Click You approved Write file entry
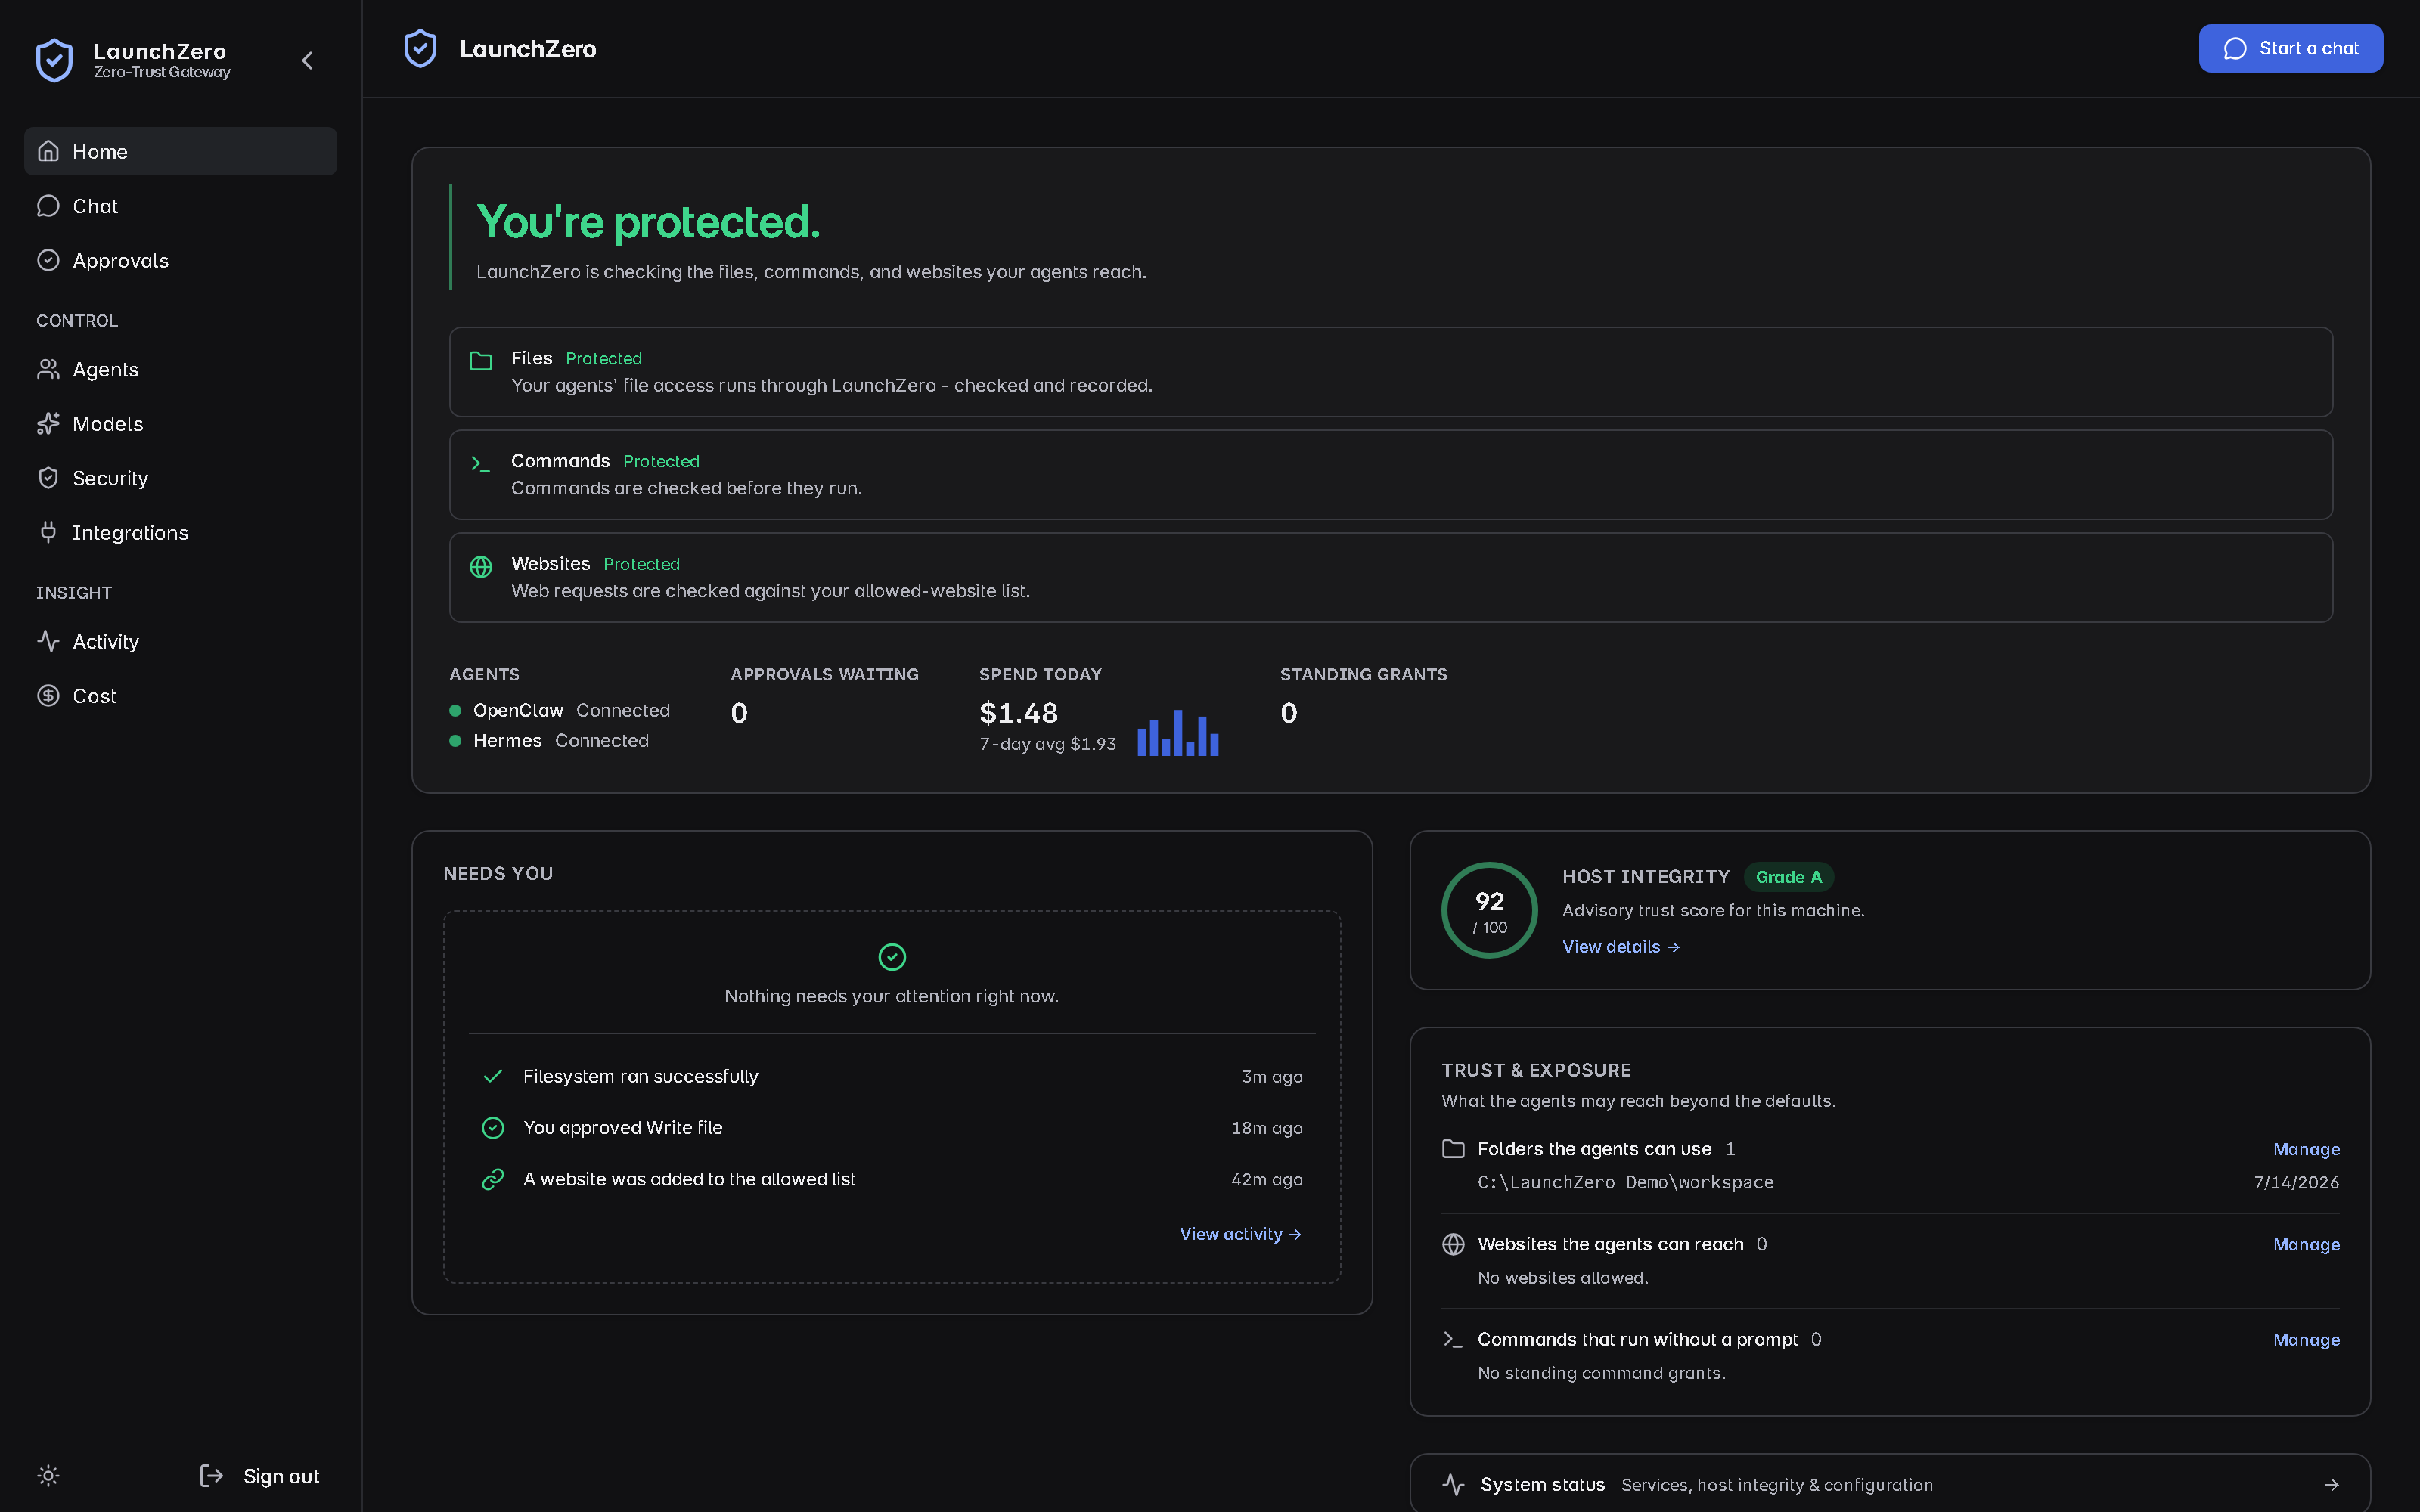2420x1512 pixels. pos(892,1128)
